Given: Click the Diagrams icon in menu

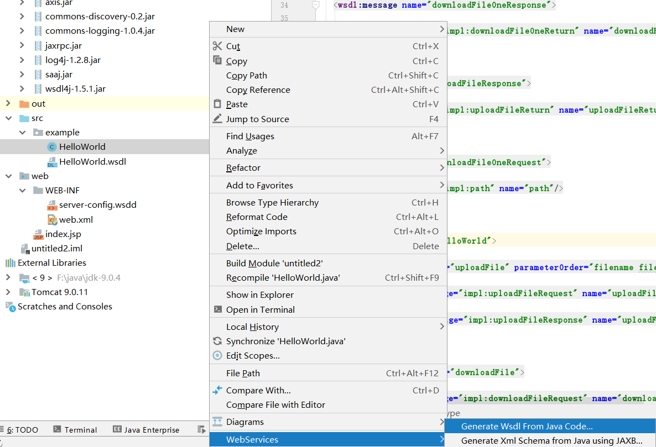Looking at the screenshot, I should click(x=217, y=422).
